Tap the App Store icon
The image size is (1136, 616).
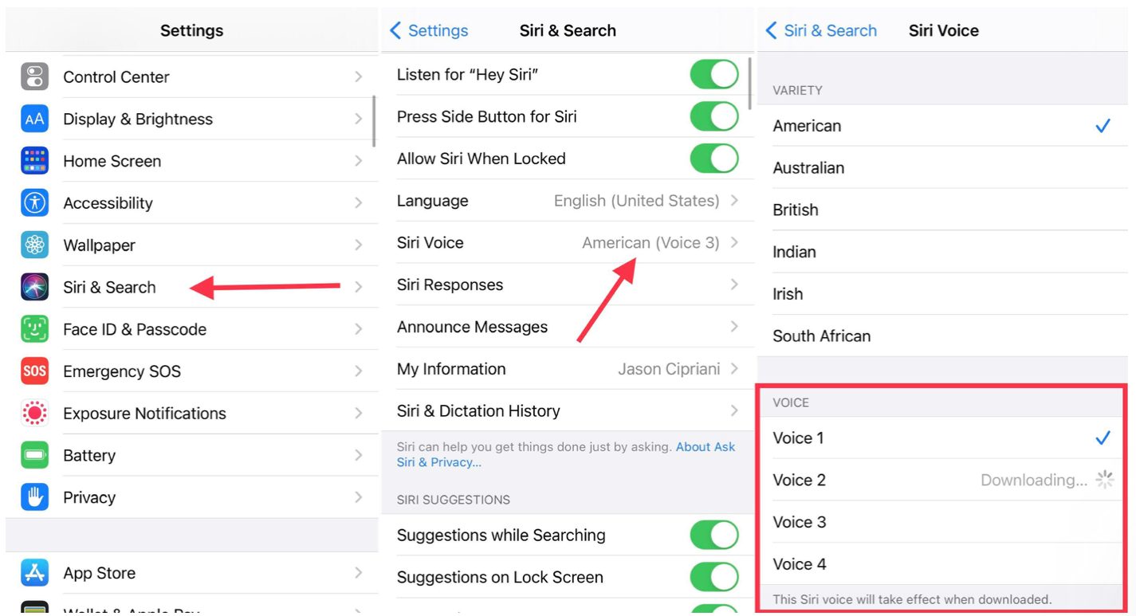tap(34, 573)
